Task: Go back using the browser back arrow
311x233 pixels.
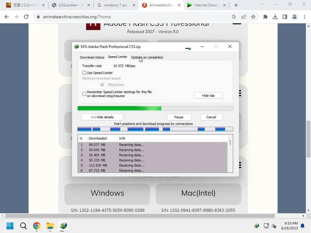Action: (x=7, y=17)
